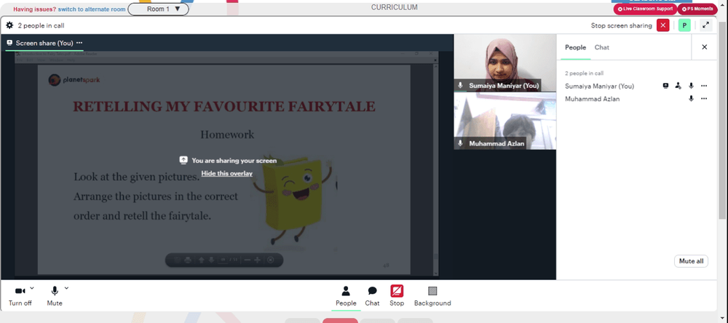Click the green P participant badge
Viewport: 728px width, 323px height.
click(684, 25)
